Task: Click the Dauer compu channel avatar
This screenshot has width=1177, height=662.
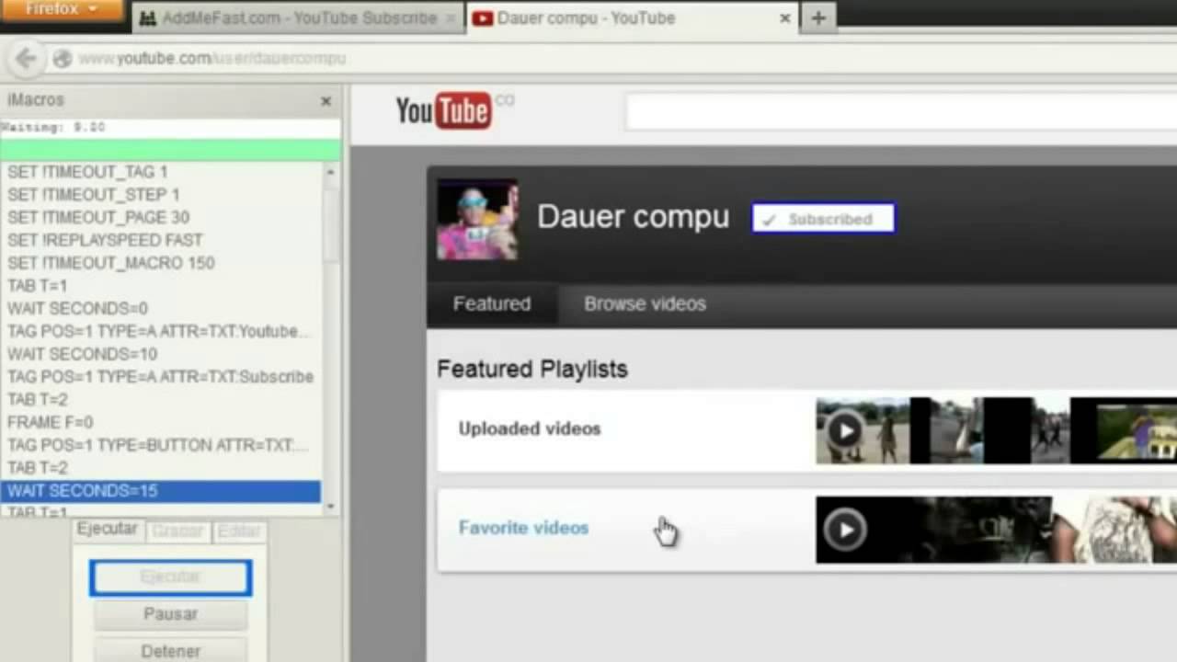Action: (x=477, y=220)
